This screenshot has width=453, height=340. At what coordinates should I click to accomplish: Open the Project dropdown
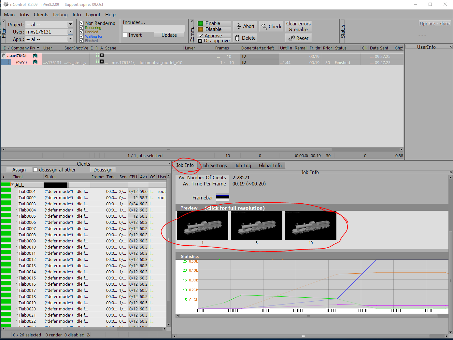(70, 24)
